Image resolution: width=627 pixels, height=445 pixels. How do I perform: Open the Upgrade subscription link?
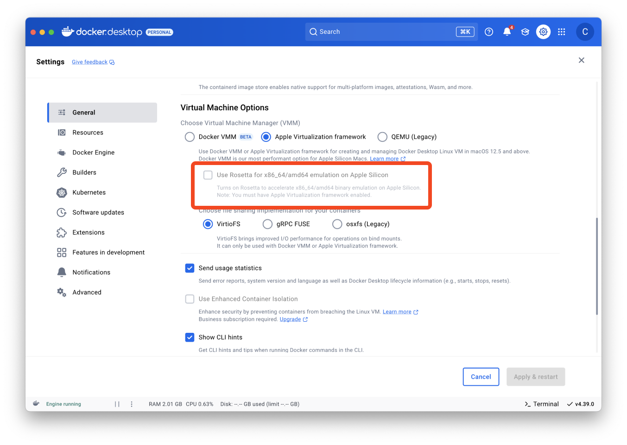tap(290, 319)
